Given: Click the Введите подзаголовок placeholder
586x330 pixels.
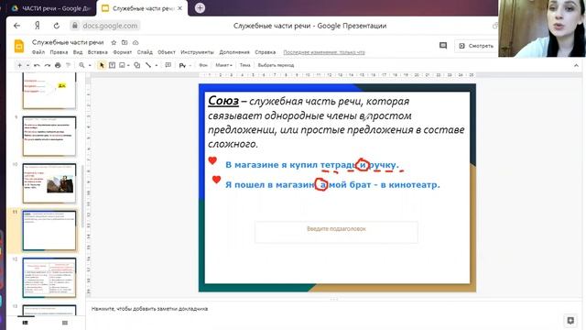Looking at the screenshot, I should (336, 232).
